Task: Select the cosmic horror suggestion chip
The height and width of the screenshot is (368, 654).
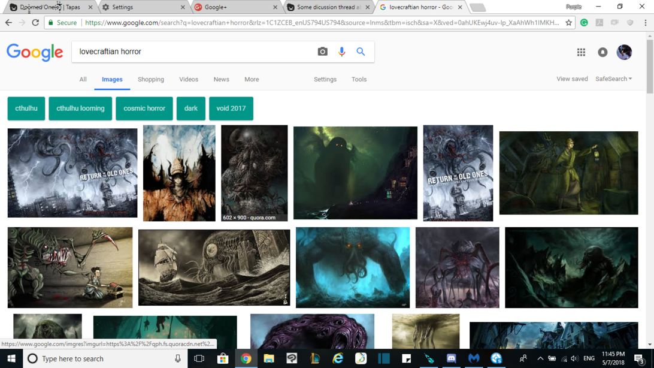Action: (x=144, y=108)
